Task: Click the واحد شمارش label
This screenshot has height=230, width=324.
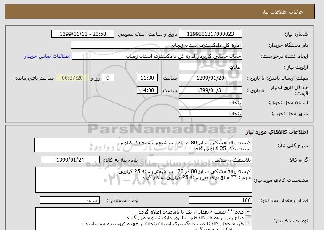Action: point(122,200)
